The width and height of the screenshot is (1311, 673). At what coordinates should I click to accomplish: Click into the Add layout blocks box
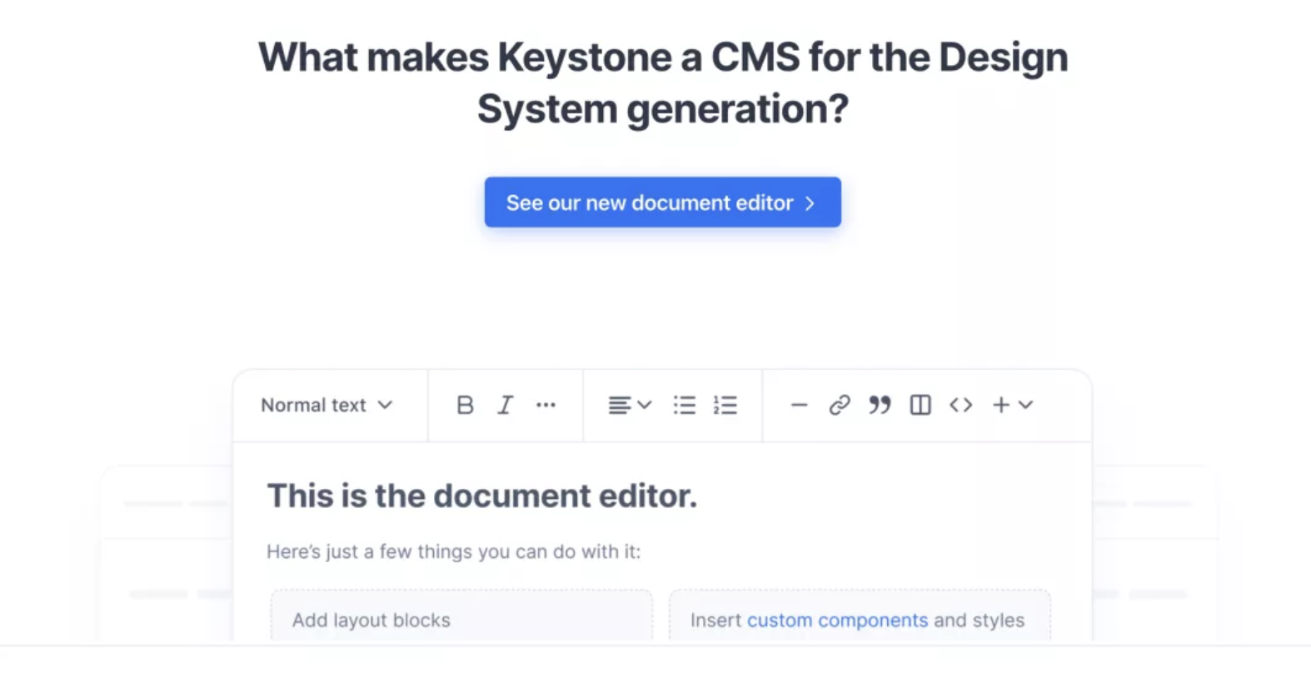[x=461, y=621]
